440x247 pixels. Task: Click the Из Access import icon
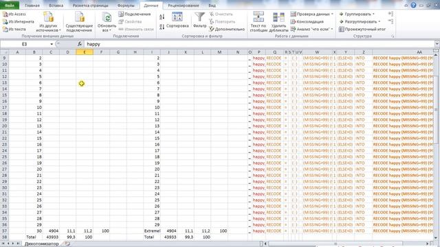click(x=5, y=14)
